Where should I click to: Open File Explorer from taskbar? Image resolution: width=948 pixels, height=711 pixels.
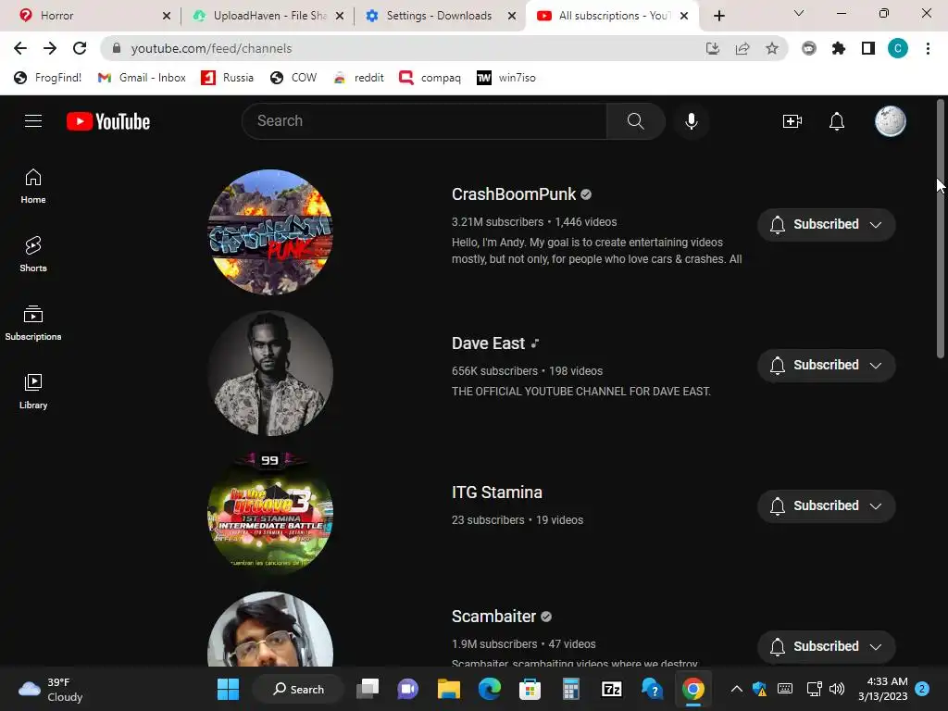pos(449,689)
